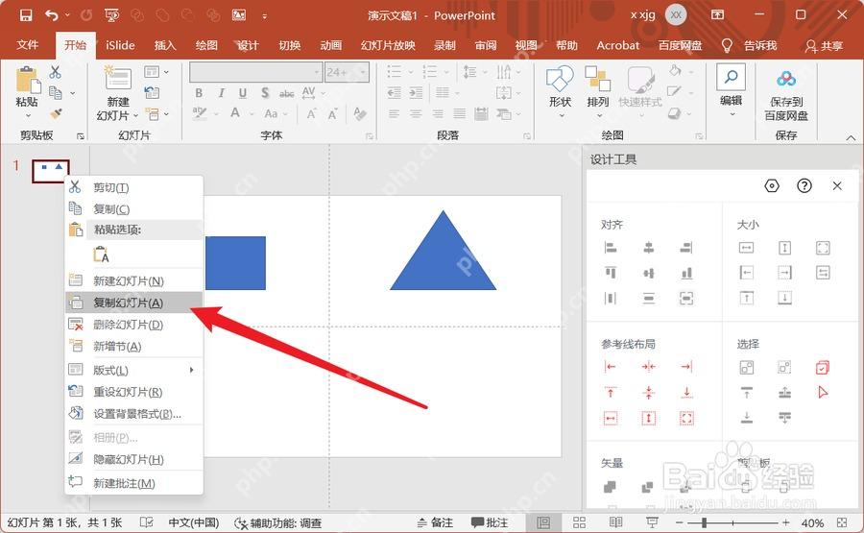Click the zoom slider handle
This screenshot has height=533, width=864.
click(704, 522)
